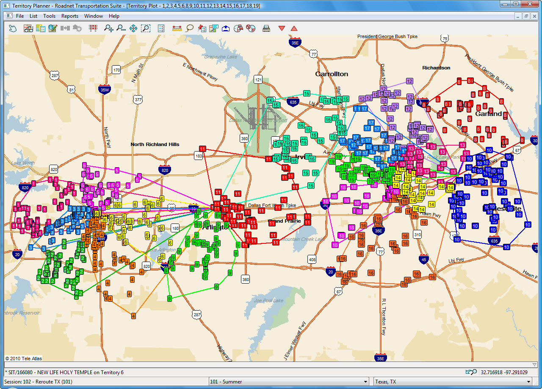Open the Window menu
The height and width of the screenshot is (389, 542).
click(x=94, y=16)
